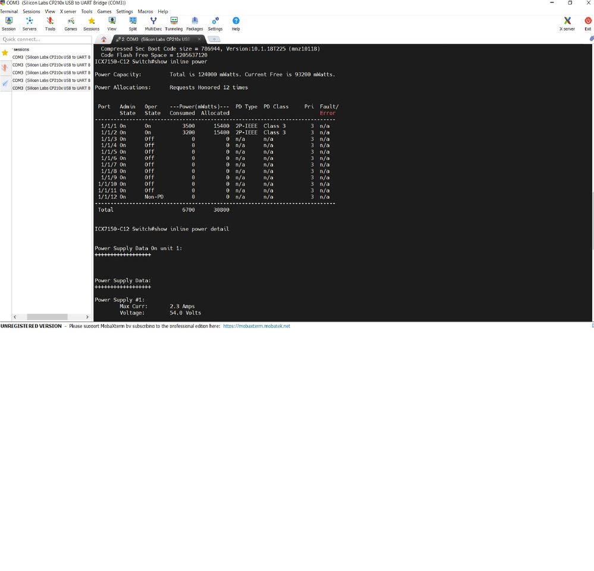Start the X server from the toolbar
This screenshot has height=571, width=594.
point(567,24)
